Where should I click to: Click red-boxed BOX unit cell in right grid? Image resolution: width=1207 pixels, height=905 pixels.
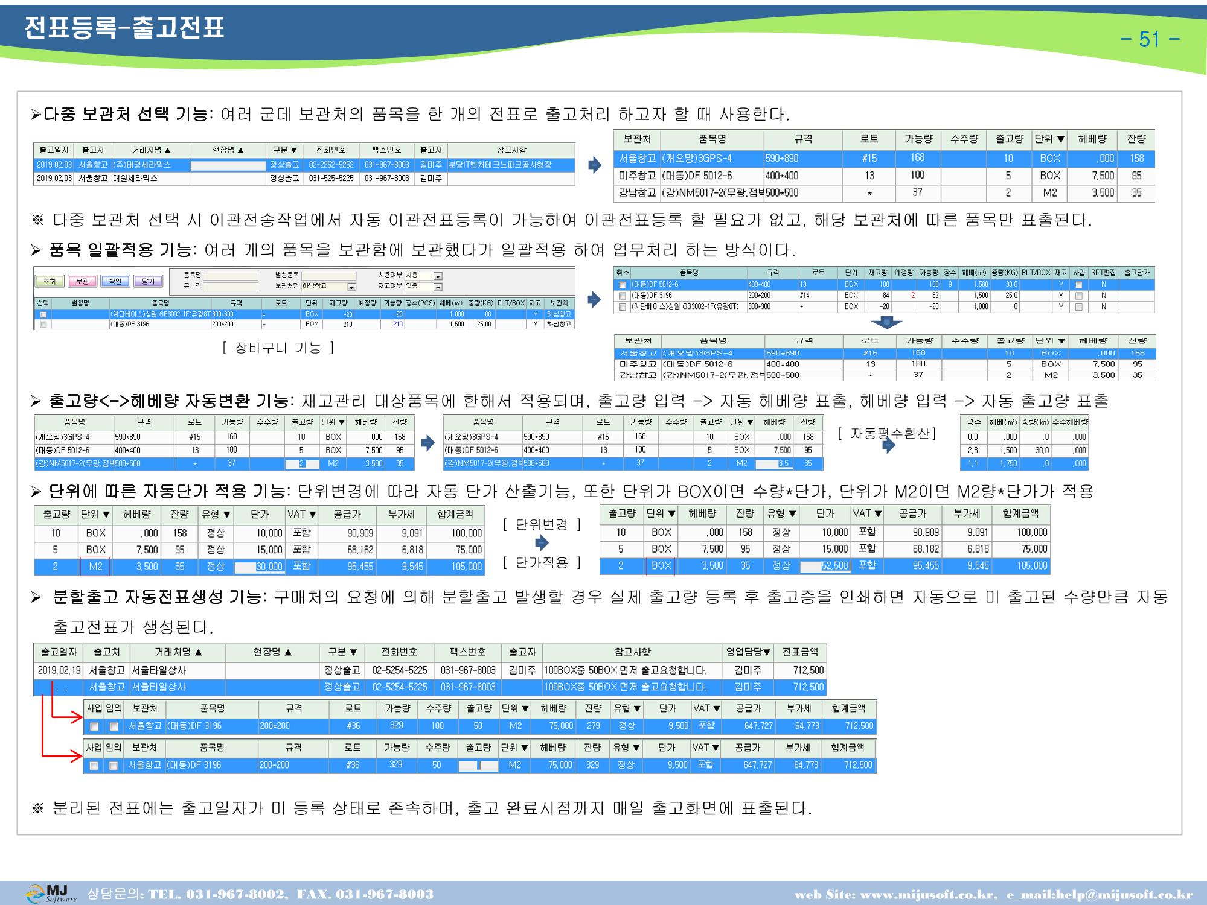coord(661,566)
